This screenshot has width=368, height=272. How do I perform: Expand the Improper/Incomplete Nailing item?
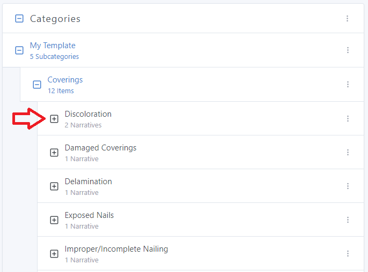coord(54,254)
